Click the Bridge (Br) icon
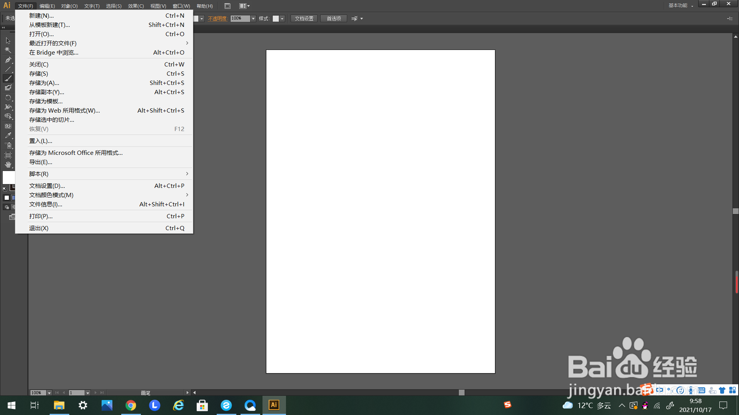The image size is (739, 415). (x=227, y=6)
